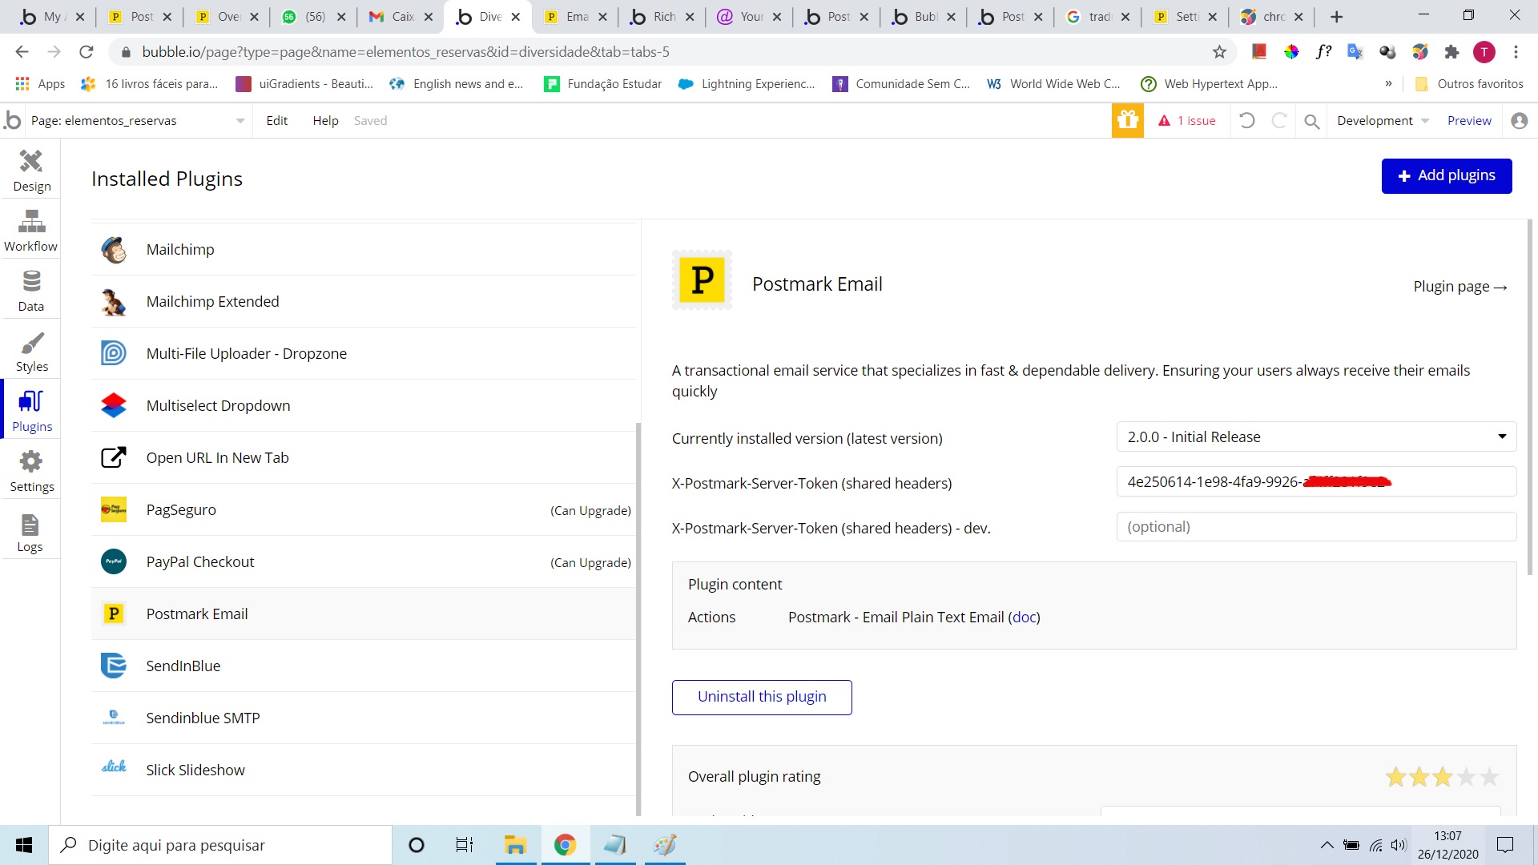The height and width of the screenshot is (865, 1538).
Task: Select the Sendinblue SMTP plugin
Action: click(364, 718)
